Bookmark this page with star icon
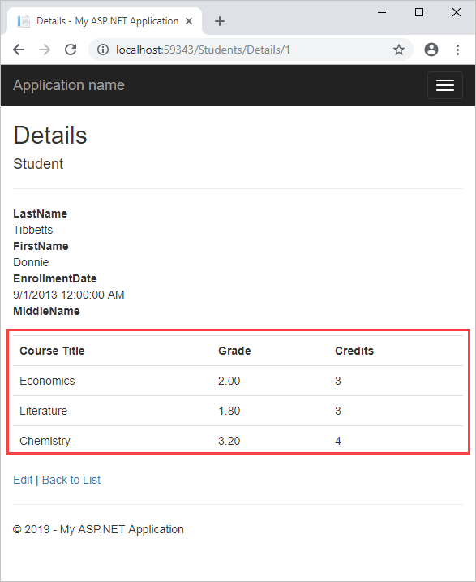The height and width of the screenshot is (582, 476). 399,50
